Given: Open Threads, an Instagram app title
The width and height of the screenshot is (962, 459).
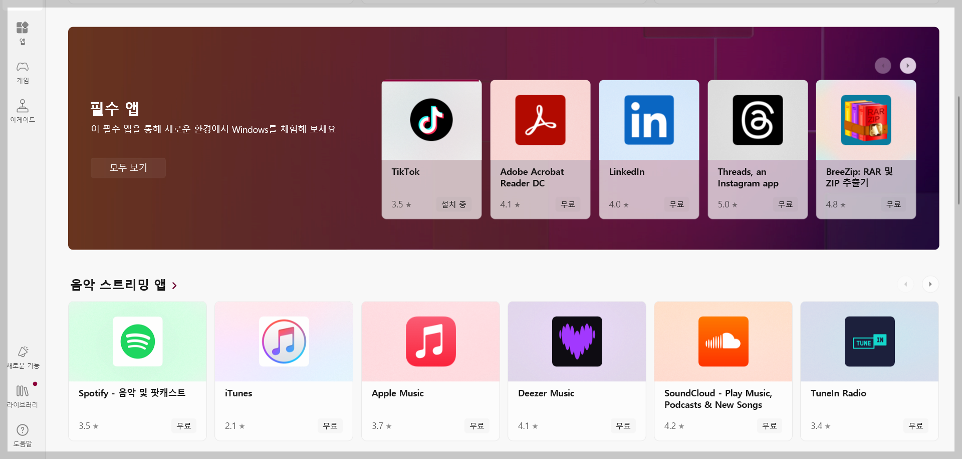Looking at the screenshot, I should (748, 177).
